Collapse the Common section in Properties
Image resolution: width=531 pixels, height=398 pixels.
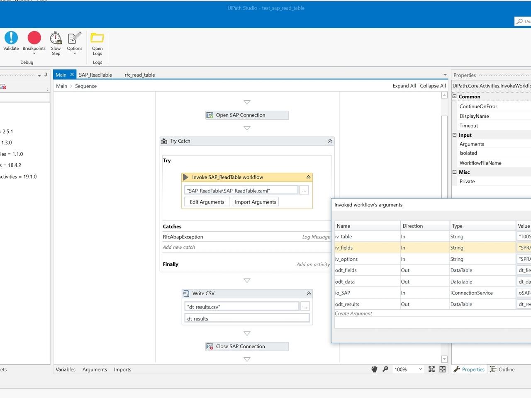click(x=454, y=96)
